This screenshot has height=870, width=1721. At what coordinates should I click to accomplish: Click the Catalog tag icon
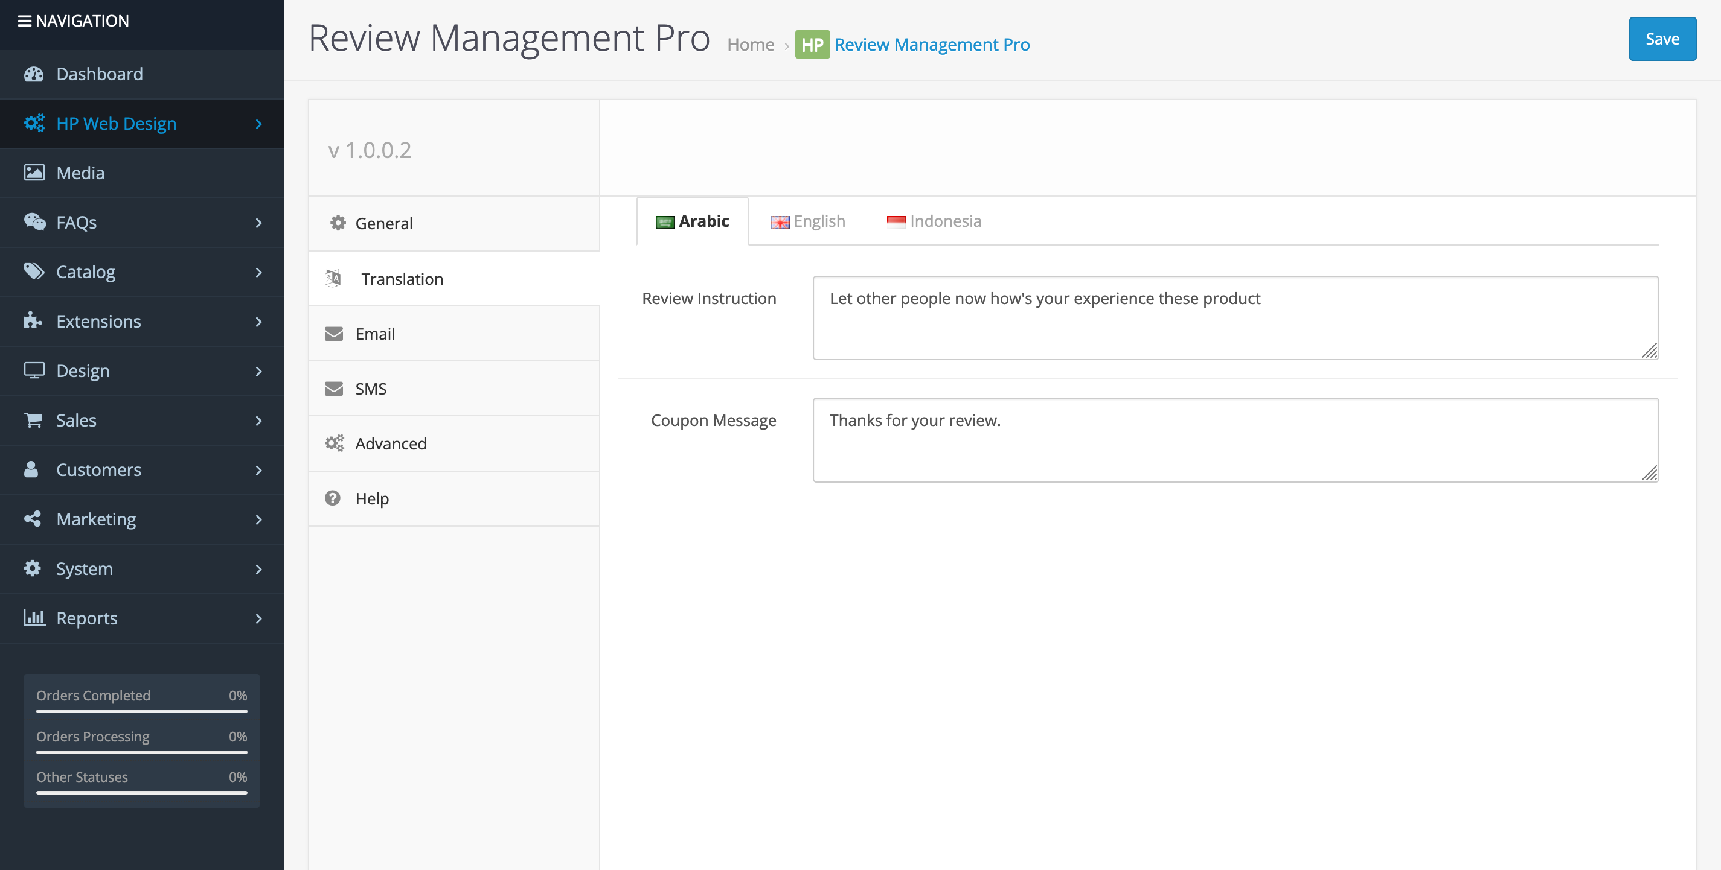(34, 271)
